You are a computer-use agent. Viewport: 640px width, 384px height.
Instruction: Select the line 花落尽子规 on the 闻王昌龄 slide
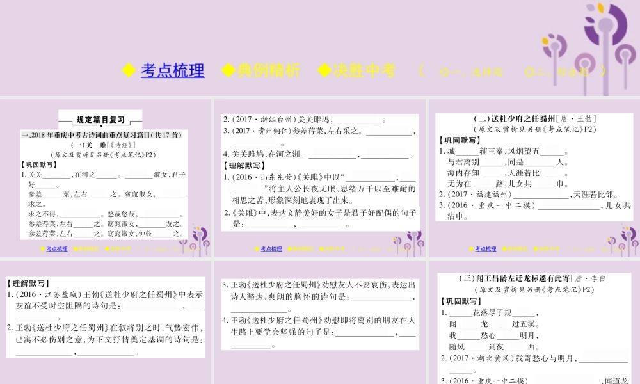490,313
